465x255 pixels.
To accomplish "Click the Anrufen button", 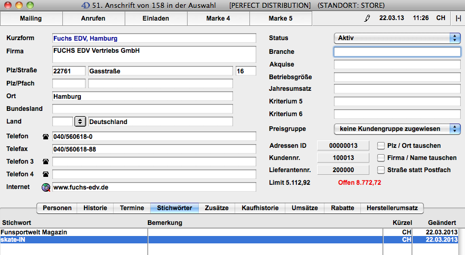I will click(x=94, y=18).
